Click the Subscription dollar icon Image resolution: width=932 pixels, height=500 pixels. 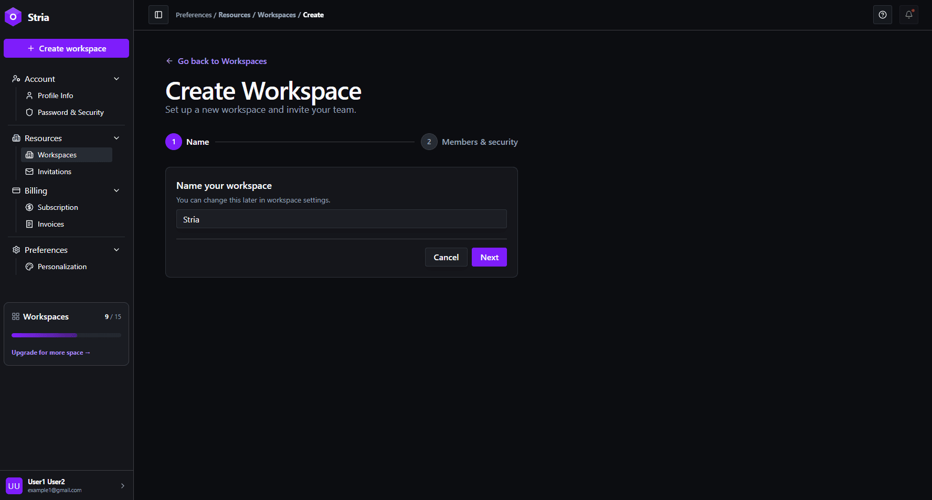click(x=29, y=207)
